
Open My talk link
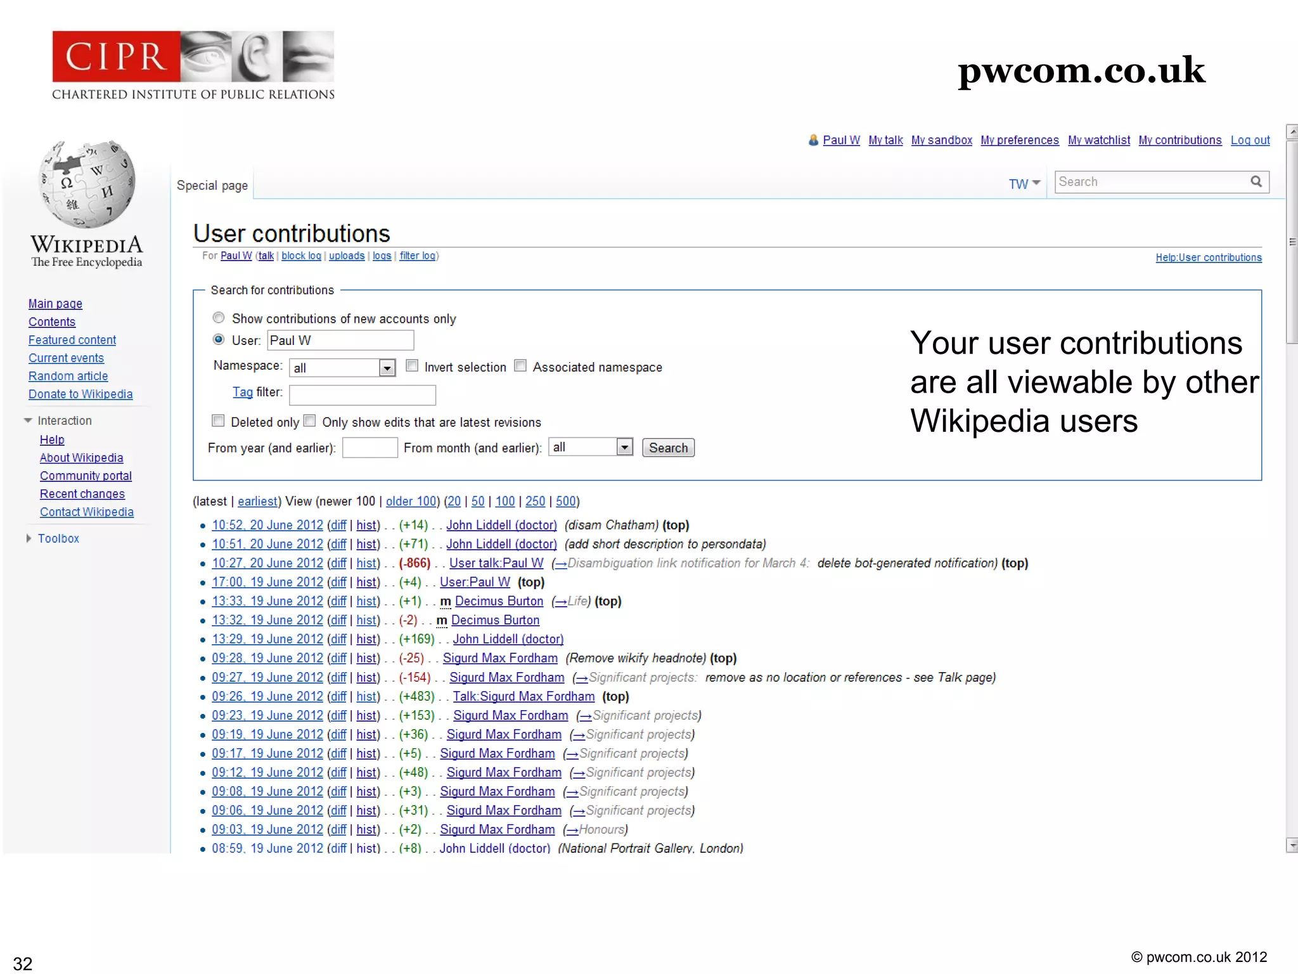[x=885, y=140]
